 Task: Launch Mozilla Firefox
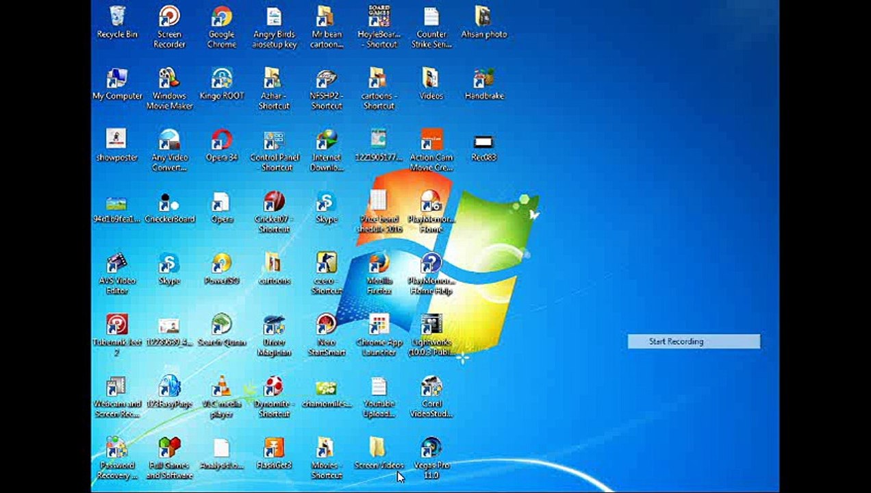click(x=379, y=273)
